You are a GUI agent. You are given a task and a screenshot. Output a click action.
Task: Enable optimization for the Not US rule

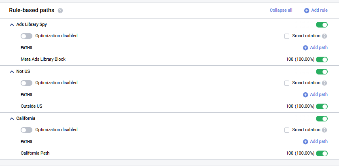[x=26, y=83]
